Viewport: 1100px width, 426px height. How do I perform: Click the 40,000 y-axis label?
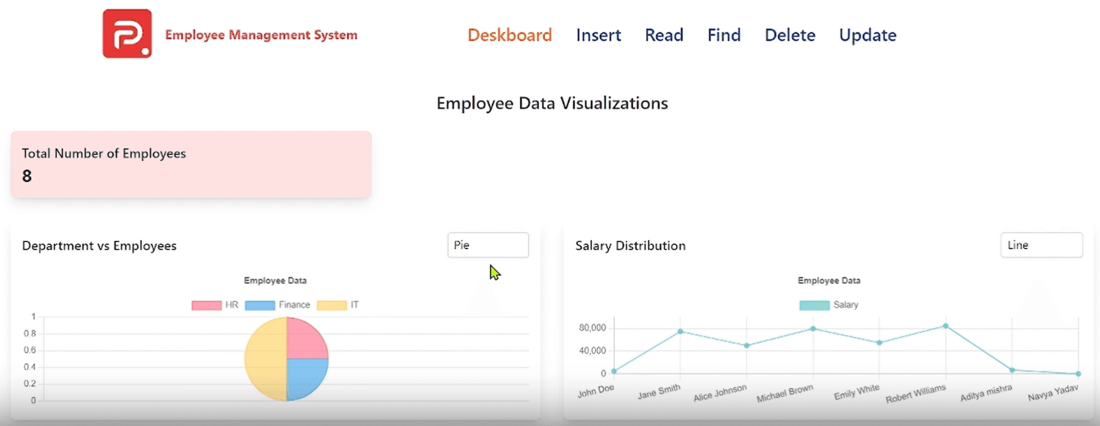tap(592, 351)
